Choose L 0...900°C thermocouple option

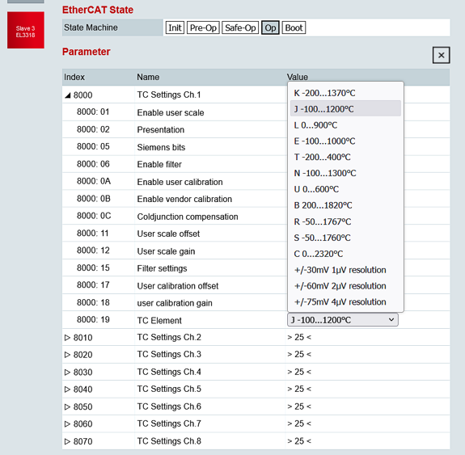pyautogui.click(x=345, y=124)
